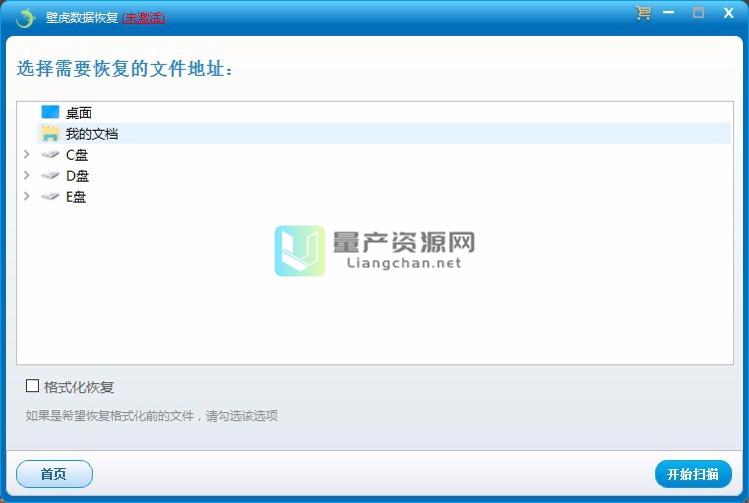Expand the D盘 tree node
749x503 pixels.
point(27,175)
